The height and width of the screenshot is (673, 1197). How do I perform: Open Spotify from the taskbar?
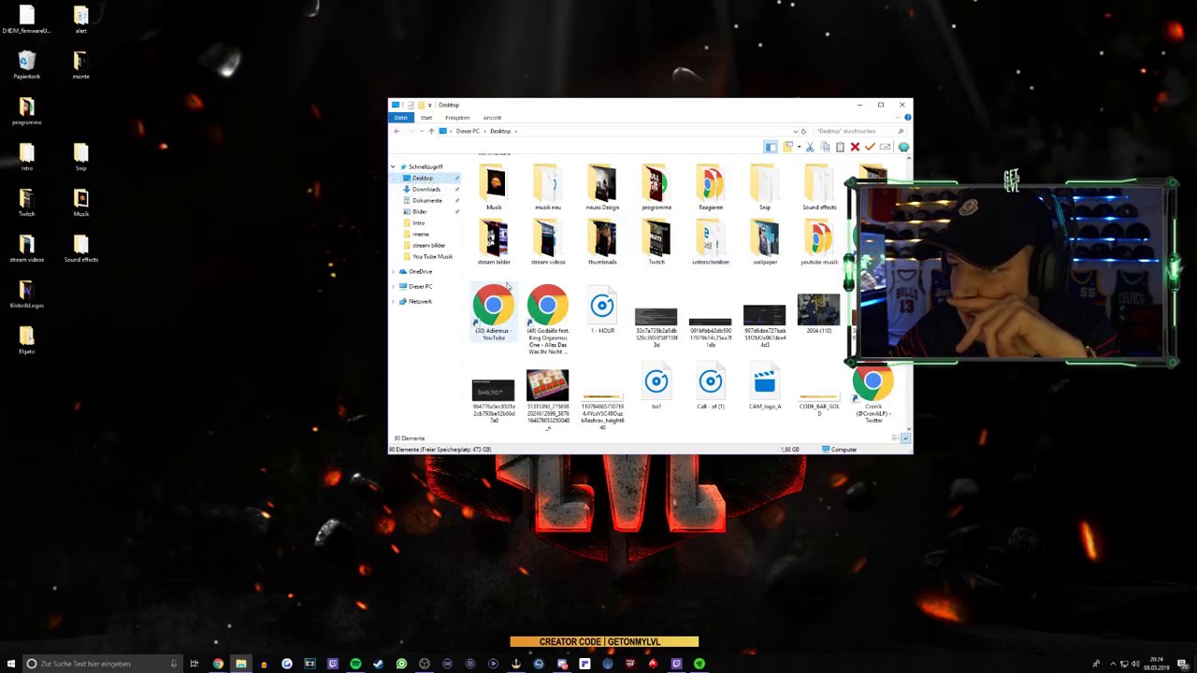pyautogui.click(x=355, y=664)
